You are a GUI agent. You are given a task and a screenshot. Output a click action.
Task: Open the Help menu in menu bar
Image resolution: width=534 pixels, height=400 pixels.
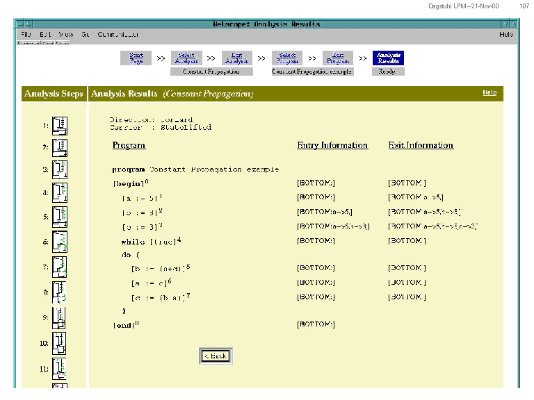click(505, 34)
